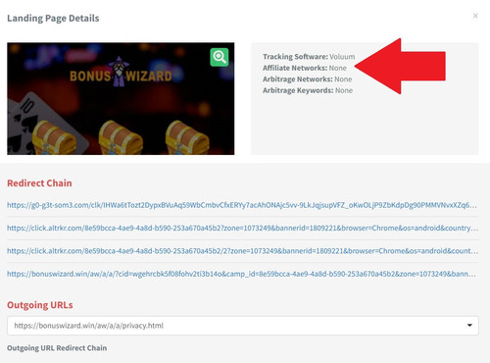Image resolution: width=490 pixels, height=363 pixels.
Task: Click the Outgoing URLs heading
Action: 40,305
